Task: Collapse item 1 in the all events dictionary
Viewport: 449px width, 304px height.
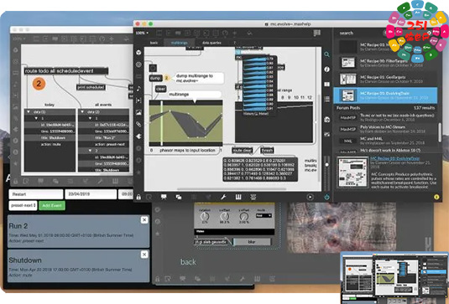Action: (x=90, y=118)
